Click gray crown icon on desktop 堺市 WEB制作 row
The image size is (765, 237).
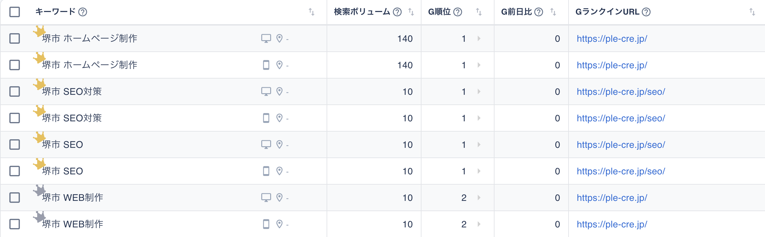39,190
